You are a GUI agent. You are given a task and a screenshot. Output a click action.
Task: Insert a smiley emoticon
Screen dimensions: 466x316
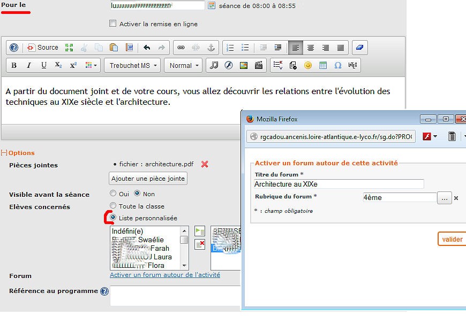pos(308,66)
